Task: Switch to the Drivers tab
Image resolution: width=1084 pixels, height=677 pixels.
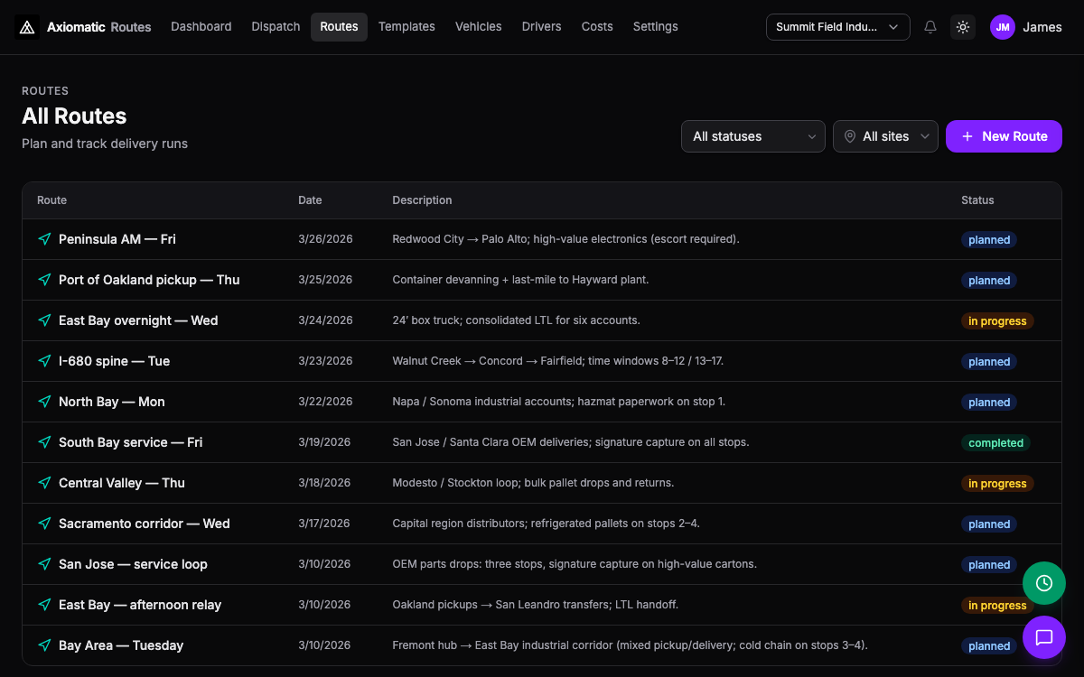Action: point(541,27)
